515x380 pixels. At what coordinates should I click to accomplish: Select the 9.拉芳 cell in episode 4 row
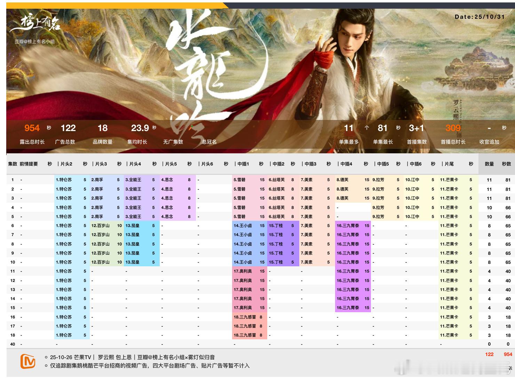(378, 208)
